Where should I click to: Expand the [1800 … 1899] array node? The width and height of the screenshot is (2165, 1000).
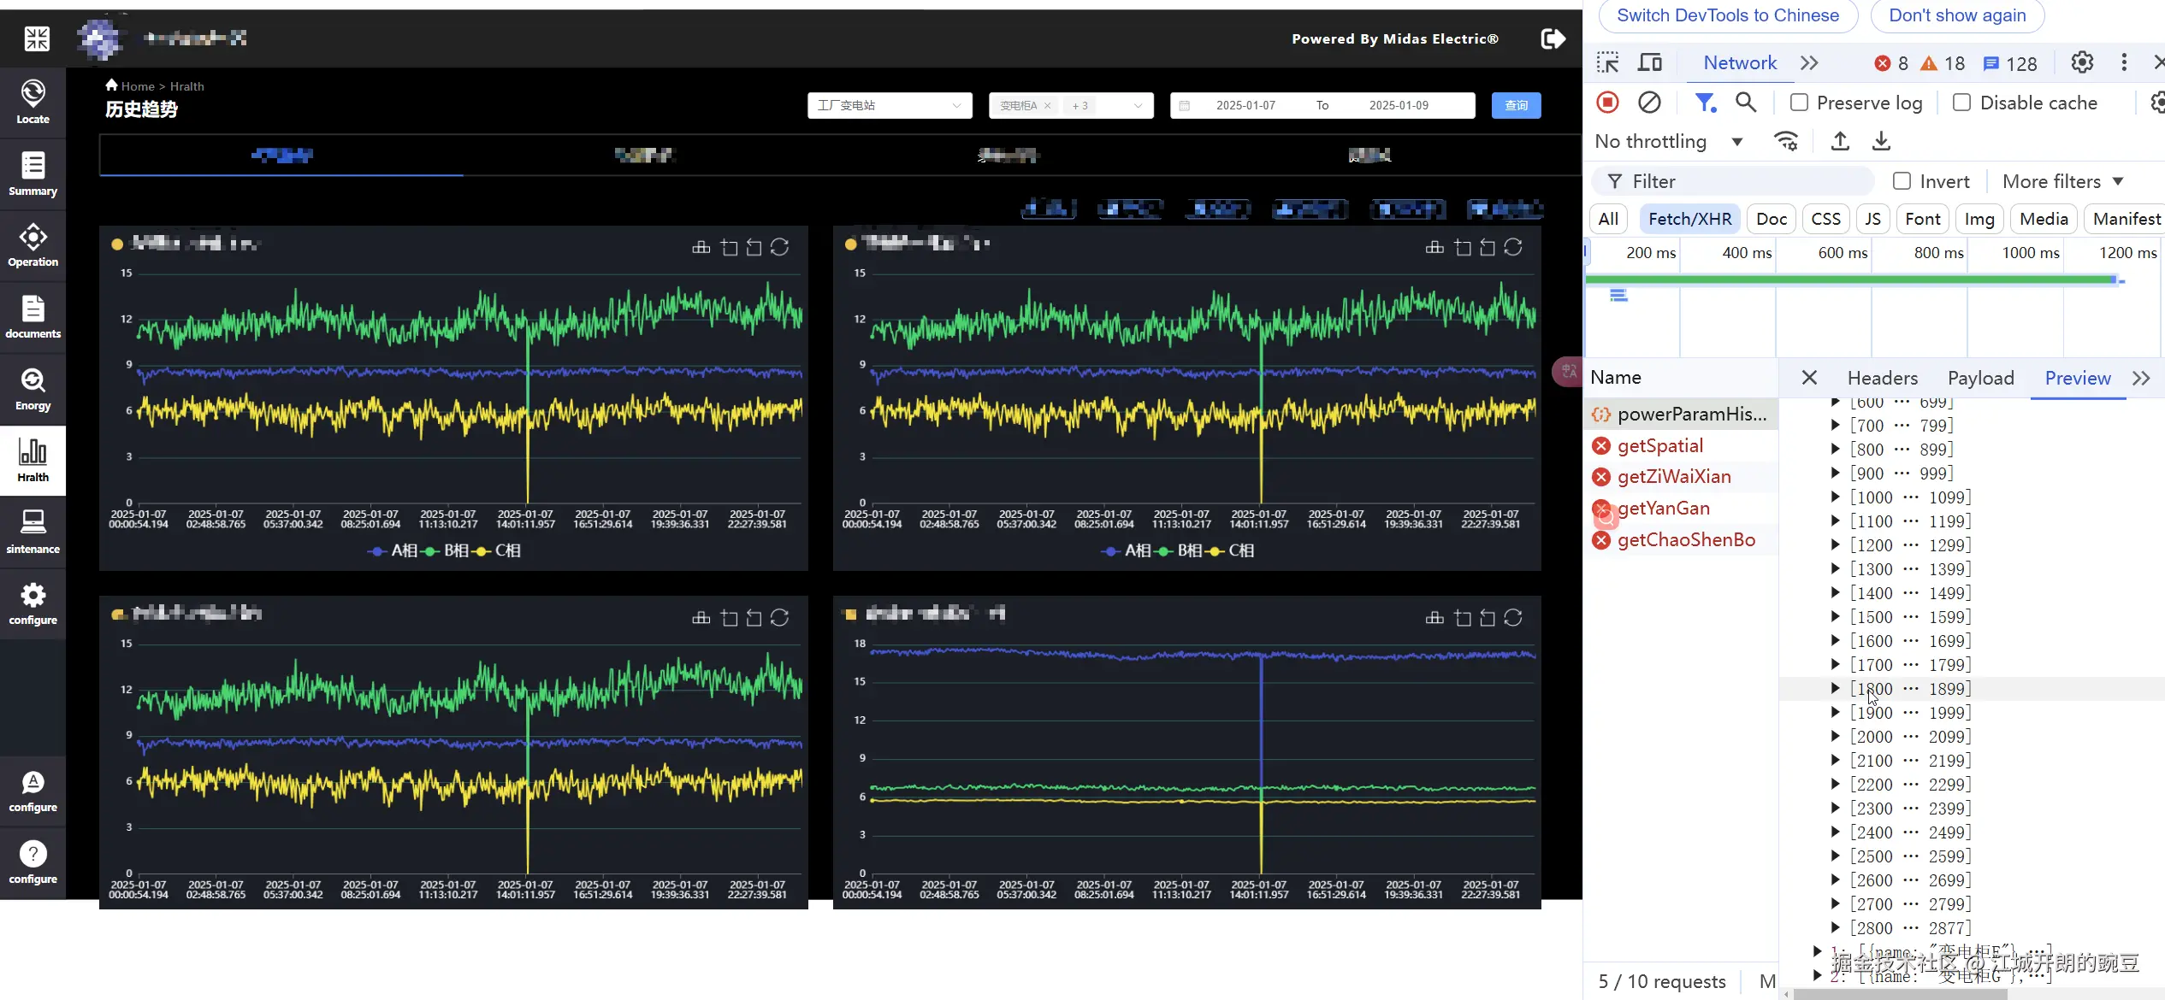pos(1835,688)
